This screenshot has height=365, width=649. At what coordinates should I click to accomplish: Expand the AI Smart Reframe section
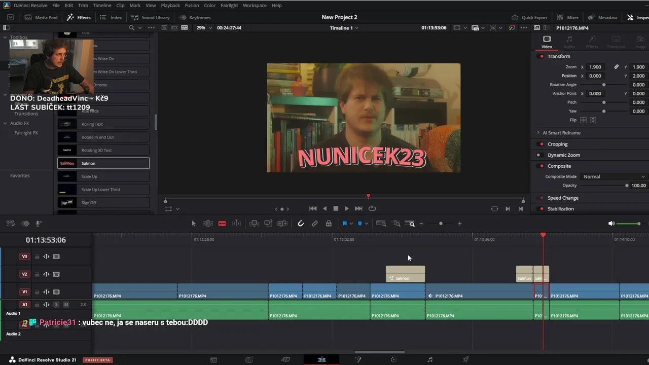[538, 133]
